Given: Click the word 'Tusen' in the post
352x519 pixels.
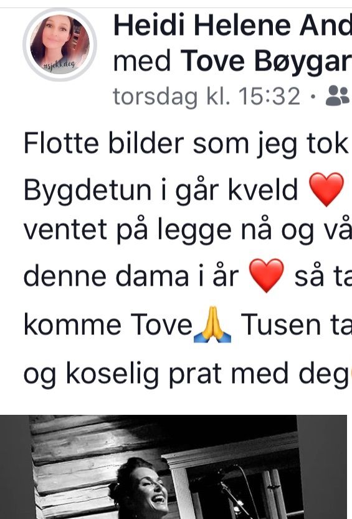Looking at the screenshot, I should [x=280, y=325].
